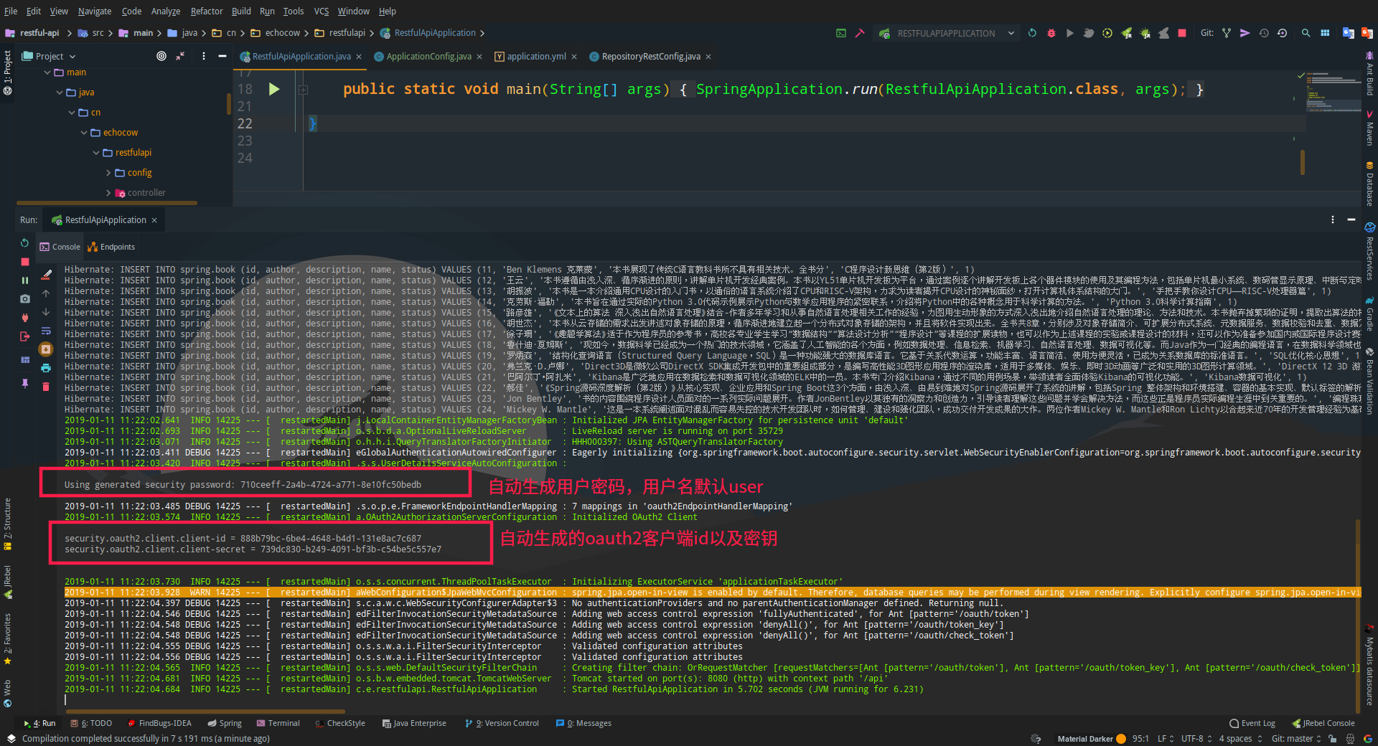Open the TODO tool window
Viewport: 1378px width, 746px height.
[x=91, y=723]
